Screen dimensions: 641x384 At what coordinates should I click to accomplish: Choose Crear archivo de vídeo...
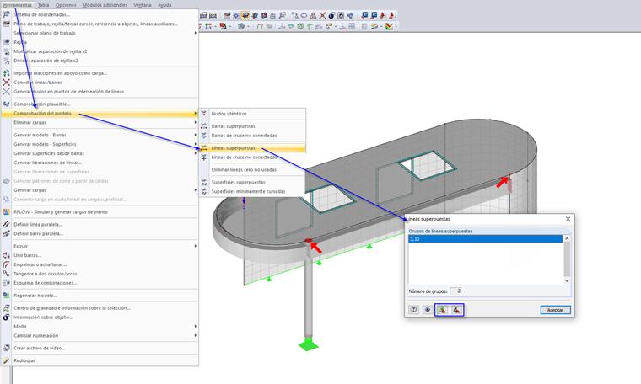[100, 348]
